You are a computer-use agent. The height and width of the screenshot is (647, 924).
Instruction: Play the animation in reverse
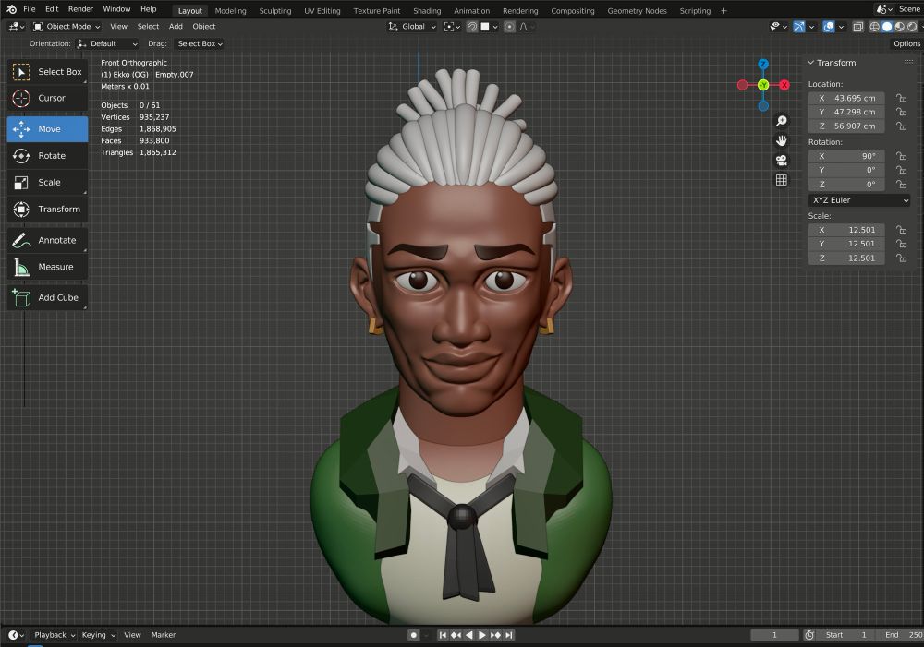point(469,635)
